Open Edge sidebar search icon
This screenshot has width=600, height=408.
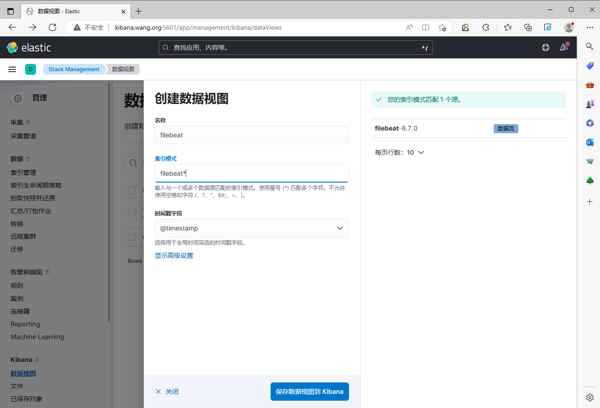[x=590, y=46]
